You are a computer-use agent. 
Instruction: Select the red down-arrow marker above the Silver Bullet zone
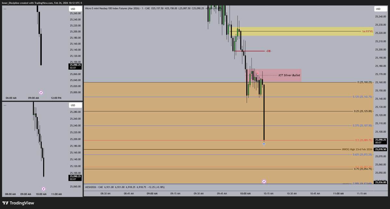pos(258,72)
